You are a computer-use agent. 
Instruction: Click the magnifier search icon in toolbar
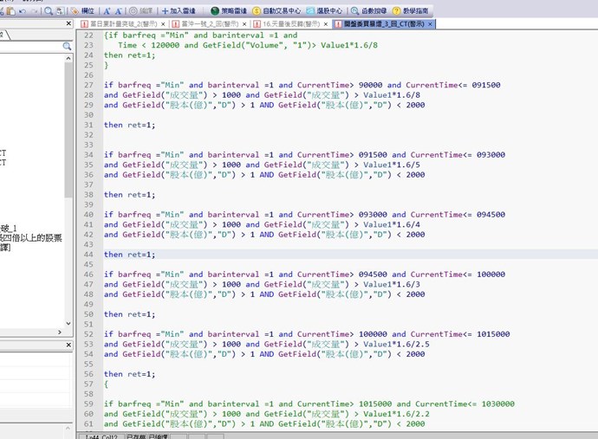coord(49,10)
